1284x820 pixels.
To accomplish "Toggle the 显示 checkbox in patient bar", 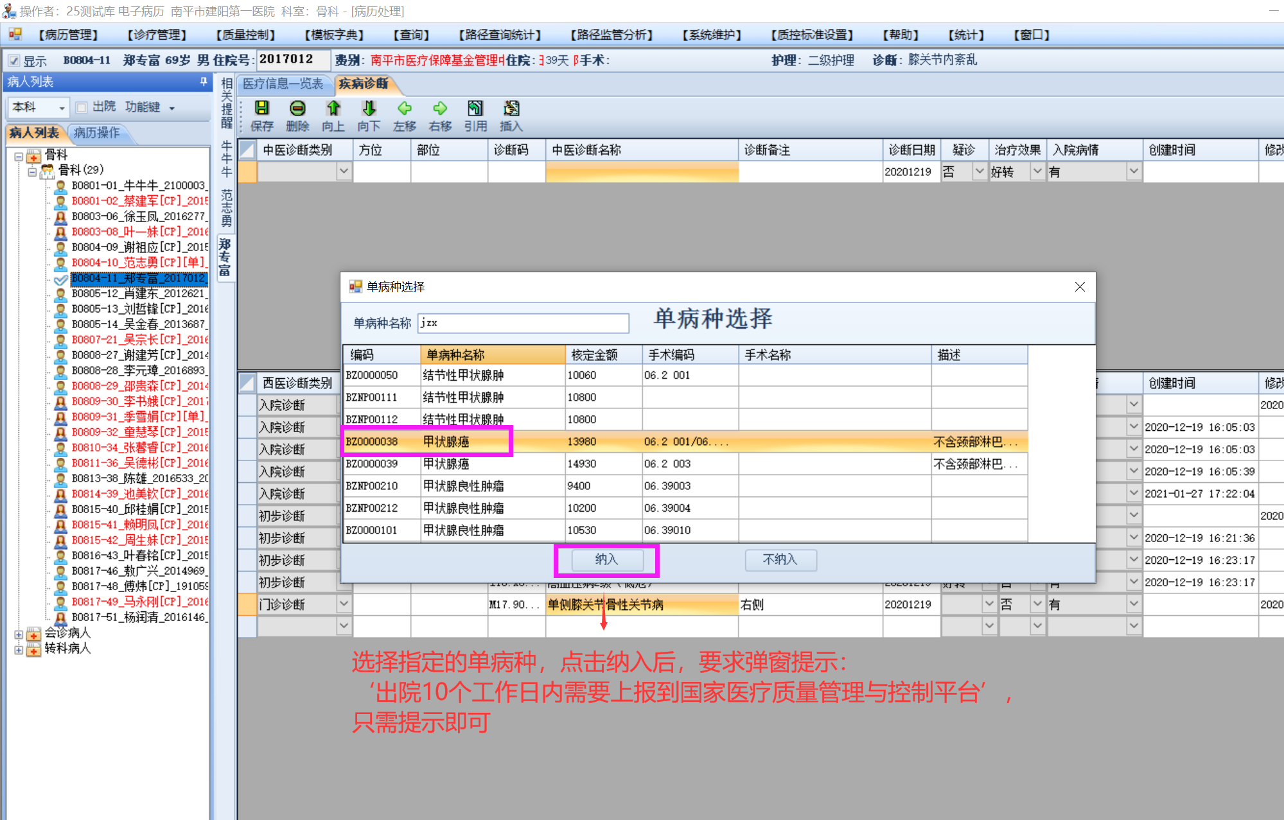I will (x=13, y=61).
